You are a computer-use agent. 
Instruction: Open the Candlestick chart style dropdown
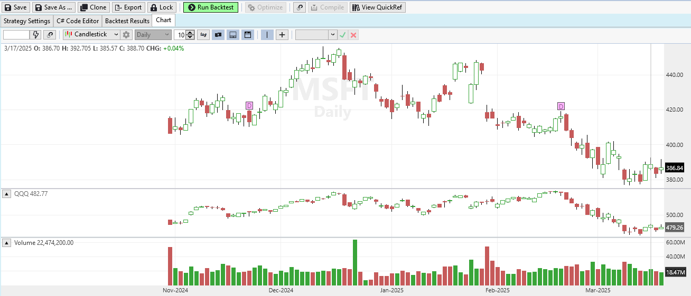click(91, 35)
